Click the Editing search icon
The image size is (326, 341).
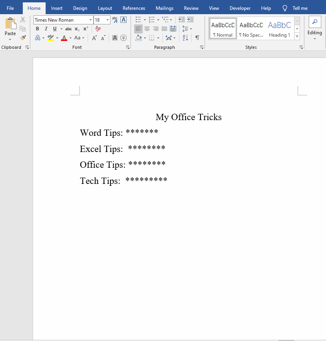click(315, 22)
